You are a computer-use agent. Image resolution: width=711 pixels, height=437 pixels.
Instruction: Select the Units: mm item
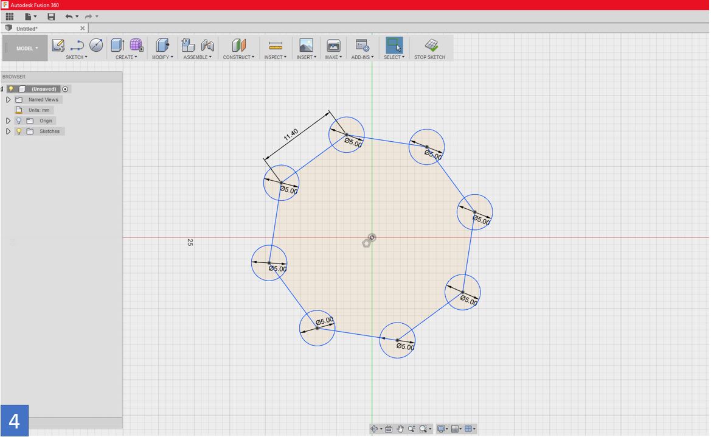coord(38,110)
